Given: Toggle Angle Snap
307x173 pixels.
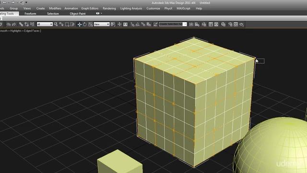Looking at the screenshot, I should click(138, 25).
